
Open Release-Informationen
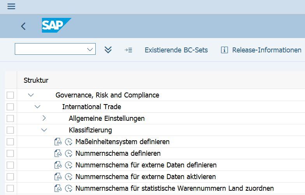pos(261,50)
